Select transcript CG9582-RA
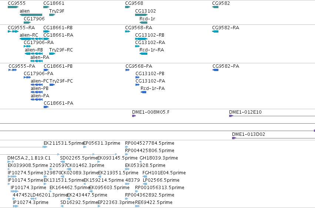Screen dimensions: 315x208 tap(215, 31)
